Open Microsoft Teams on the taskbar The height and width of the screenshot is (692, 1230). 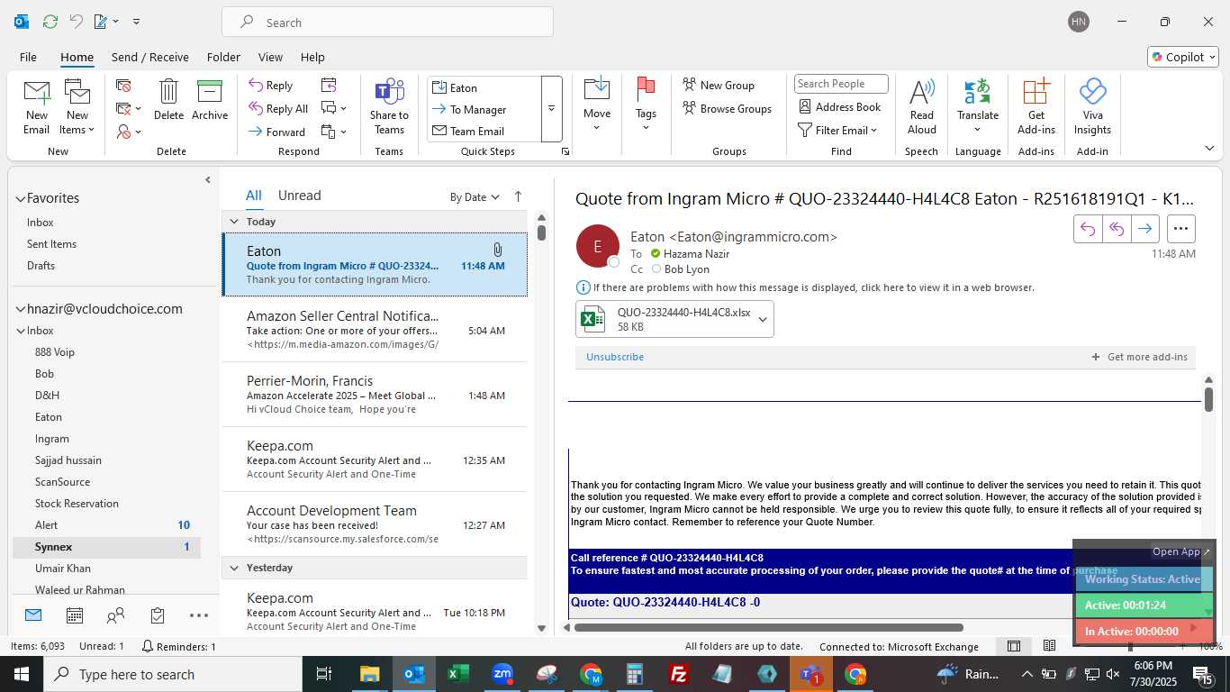(x=811, y=674)
